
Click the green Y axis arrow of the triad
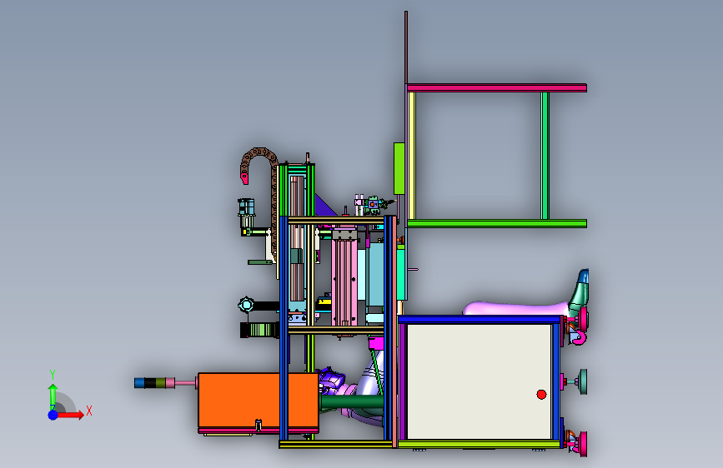(x=53, y=396)
